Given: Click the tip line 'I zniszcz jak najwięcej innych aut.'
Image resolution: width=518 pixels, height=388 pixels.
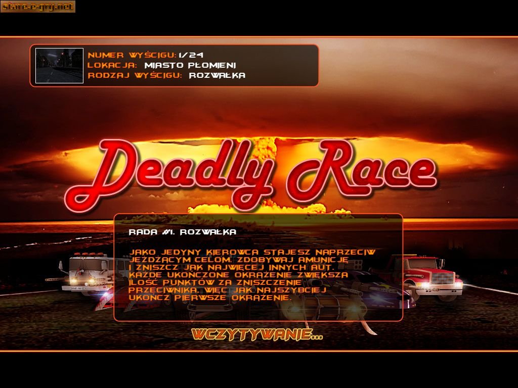Looking at the screenshot, I should coord(232,267).
